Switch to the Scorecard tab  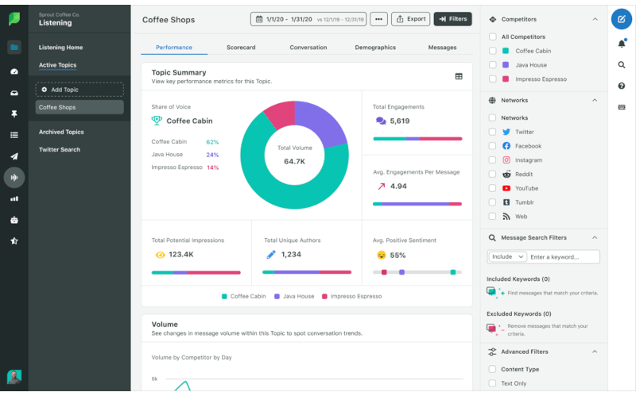pos(241,48)
